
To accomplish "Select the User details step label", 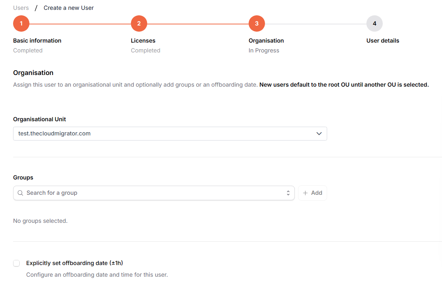I will coord(383,40).
